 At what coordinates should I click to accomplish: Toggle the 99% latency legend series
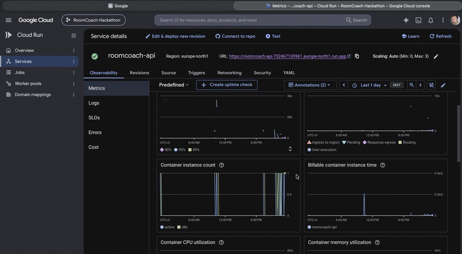pos(194,150)
